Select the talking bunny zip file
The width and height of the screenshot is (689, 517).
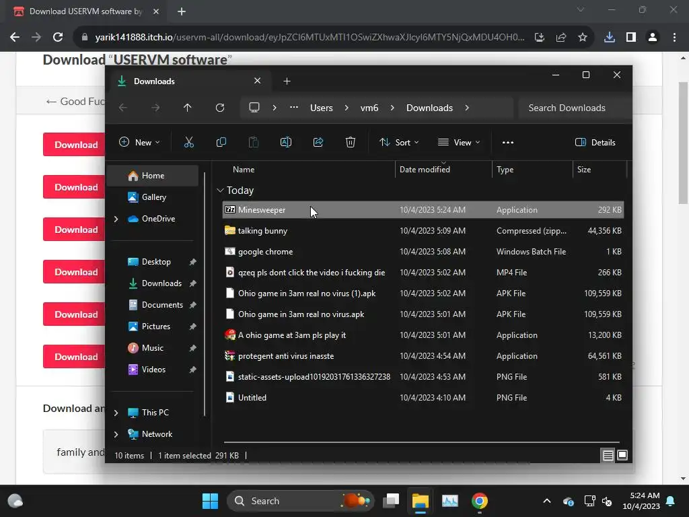tap(423, 231)
